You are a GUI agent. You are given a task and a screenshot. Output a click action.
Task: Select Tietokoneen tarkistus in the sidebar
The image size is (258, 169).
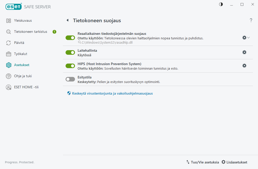[x=30, y=32]
